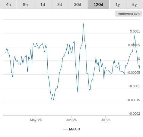Viewport: 143px width, 137px height.
Task: Click the May '26 axis label
Action: [36, 120]
